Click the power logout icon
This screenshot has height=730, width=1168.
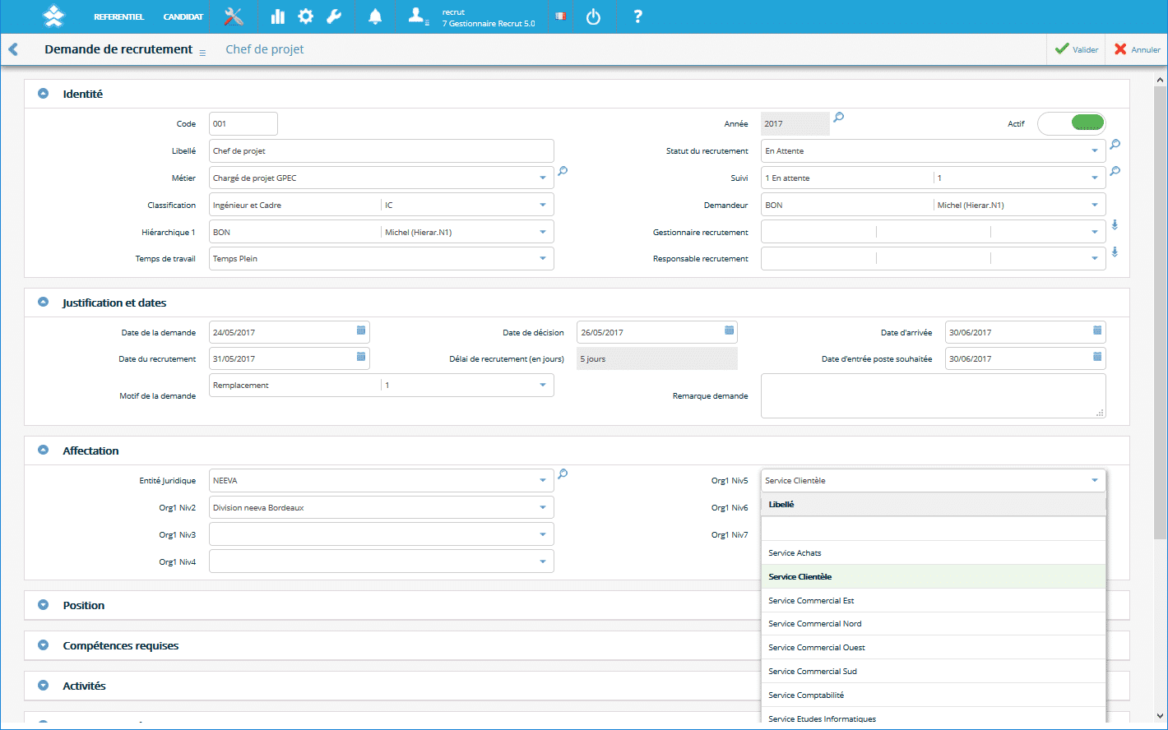tap(593, 16)
